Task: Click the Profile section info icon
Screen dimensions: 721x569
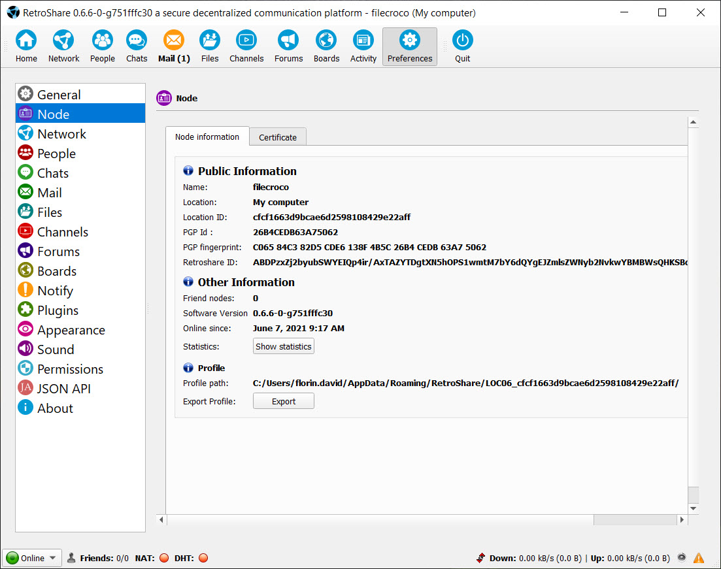Action: point(188,368)
